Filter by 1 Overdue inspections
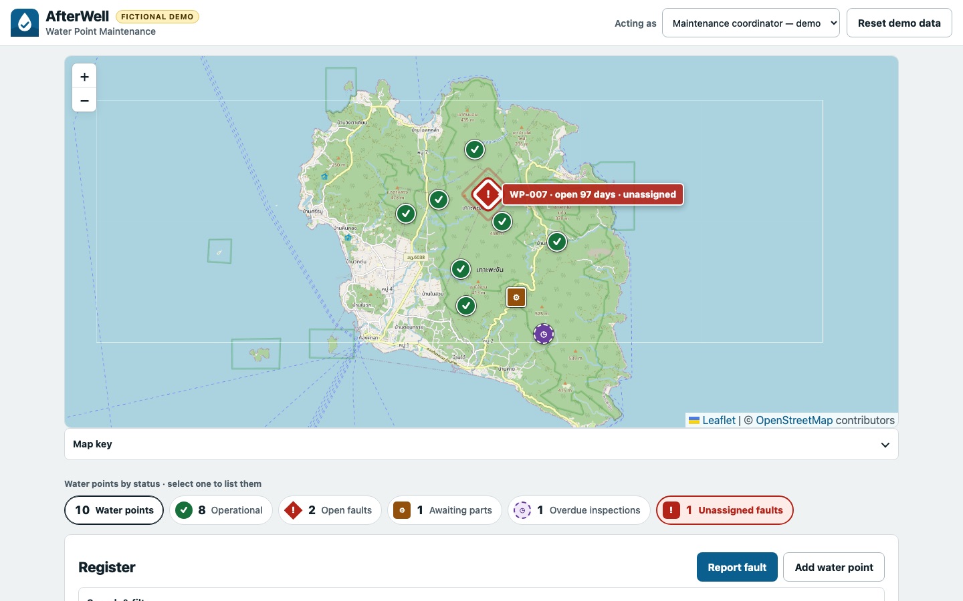 [x=579, y=510]
